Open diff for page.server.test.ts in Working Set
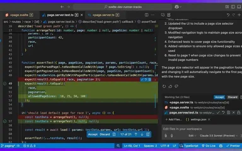242x151 pixels. pos(228,113)
